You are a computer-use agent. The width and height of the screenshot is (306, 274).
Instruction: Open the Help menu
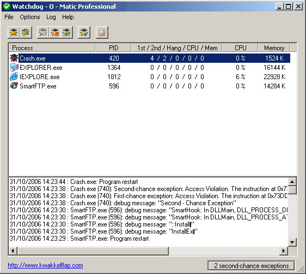point(68,17)
